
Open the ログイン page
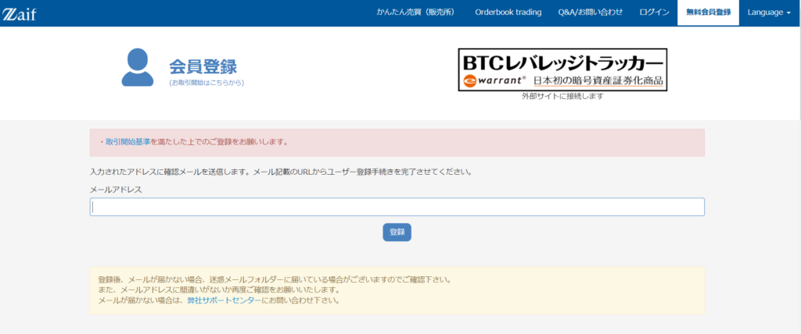(654, 12)
